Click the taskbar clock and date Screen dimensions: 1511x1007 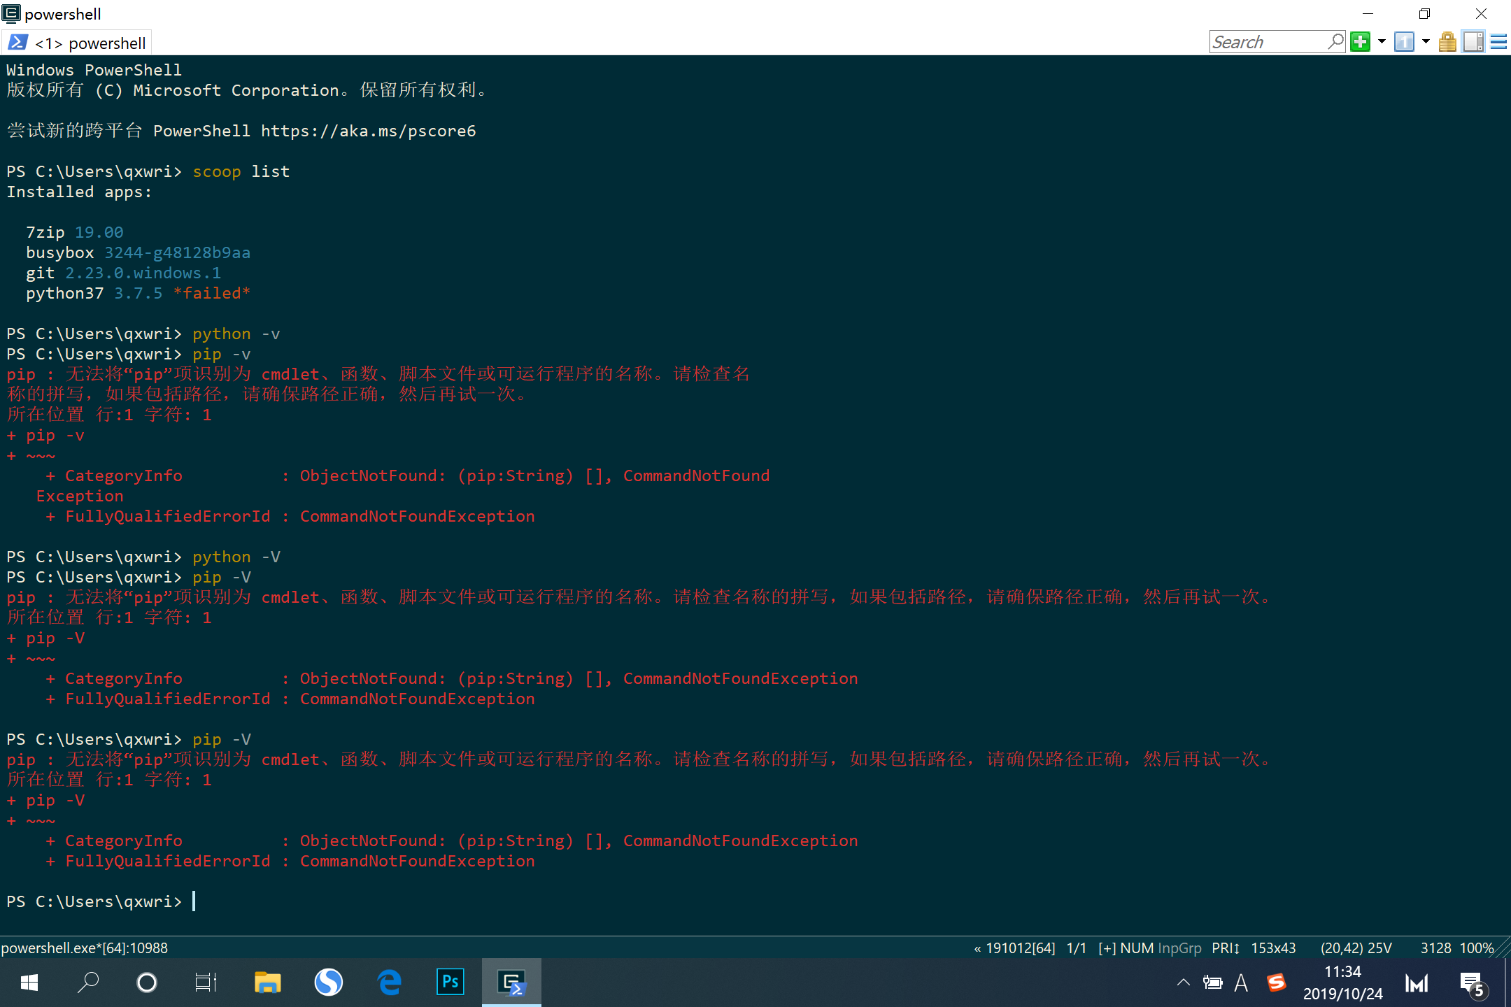point(1342,983)
